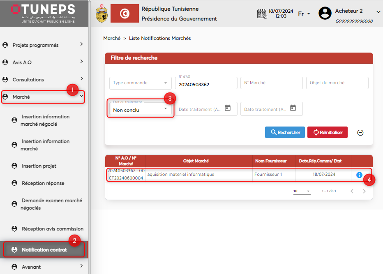Click Marché breadcrumb link

tap(111, 38)
